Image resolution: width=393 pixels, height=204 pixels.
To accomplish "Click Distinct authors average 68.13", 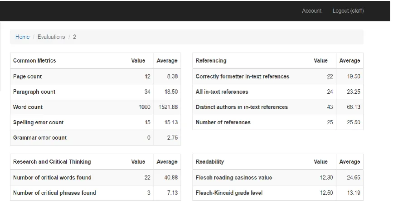I will pos(354,107).
